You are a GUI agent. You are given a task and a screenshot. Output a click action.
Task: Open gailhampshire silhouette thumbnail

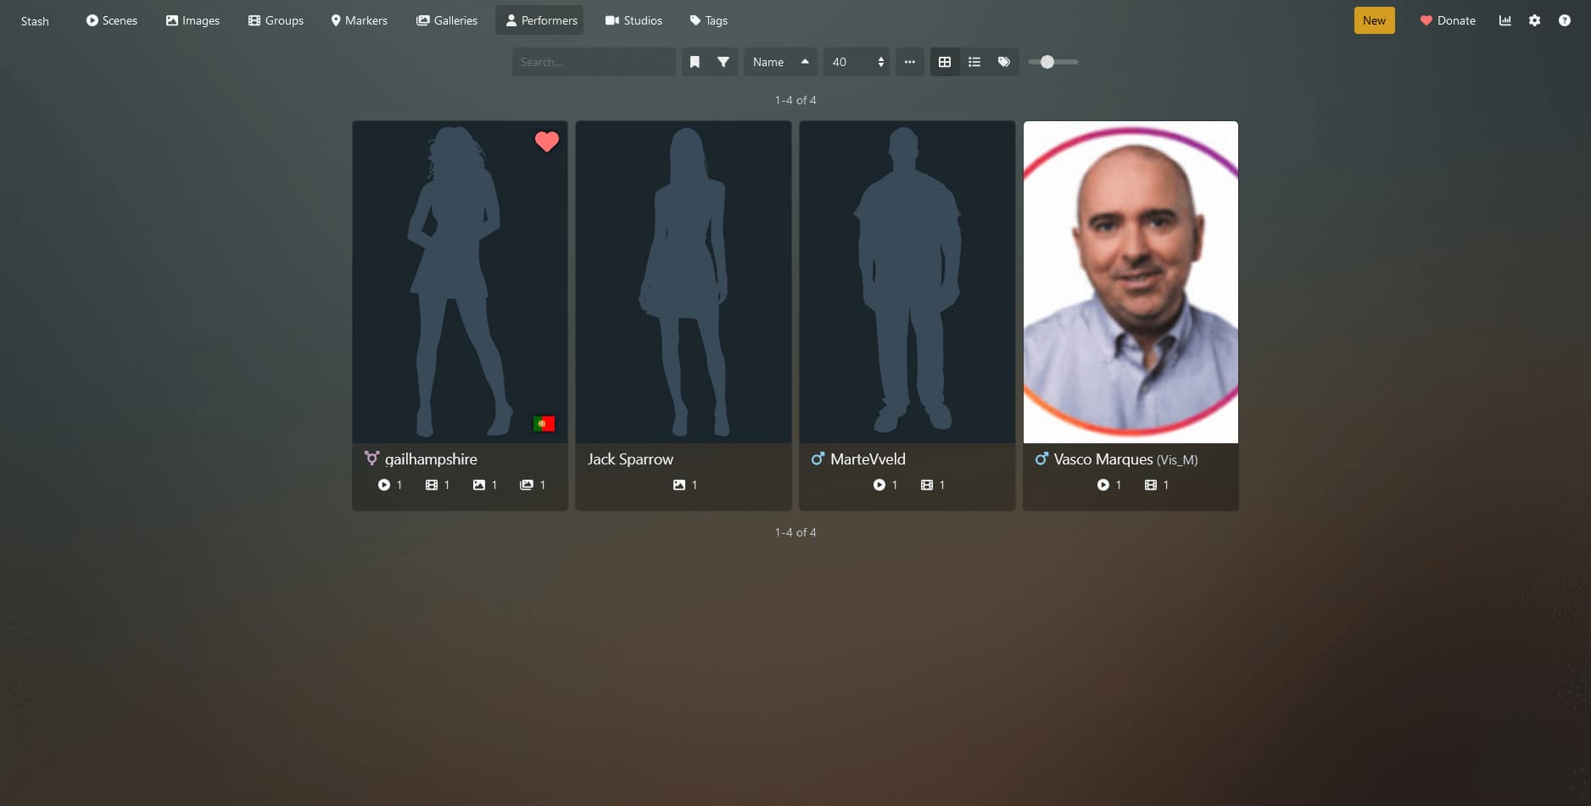(x=460, y=282)
